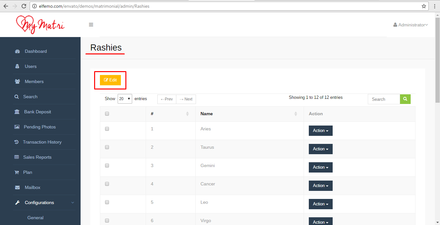Screen dimensions: 440x225
Task: Toggle sidebar with hamburger icon
Action: (x=91, y=25)
